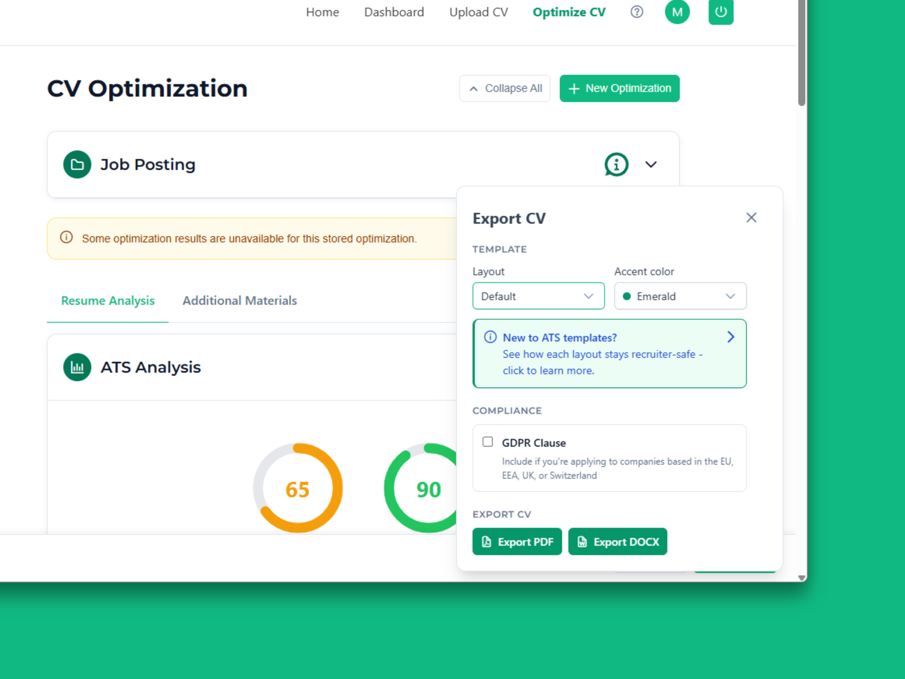
Task: Click Export DOCX button
Action: click(618, 542)
